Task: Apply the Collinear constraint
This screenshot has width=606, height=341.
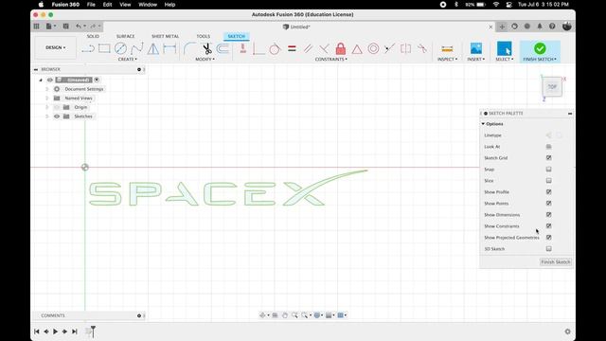Action: 389,48
